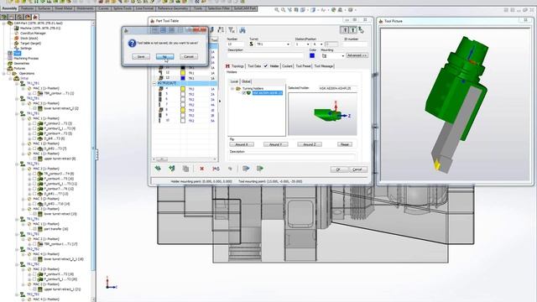Click the second green add tool icon

[171, 169]
